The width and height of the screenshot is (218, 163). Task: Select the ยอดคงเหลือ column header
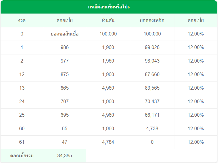click(152, 20)
